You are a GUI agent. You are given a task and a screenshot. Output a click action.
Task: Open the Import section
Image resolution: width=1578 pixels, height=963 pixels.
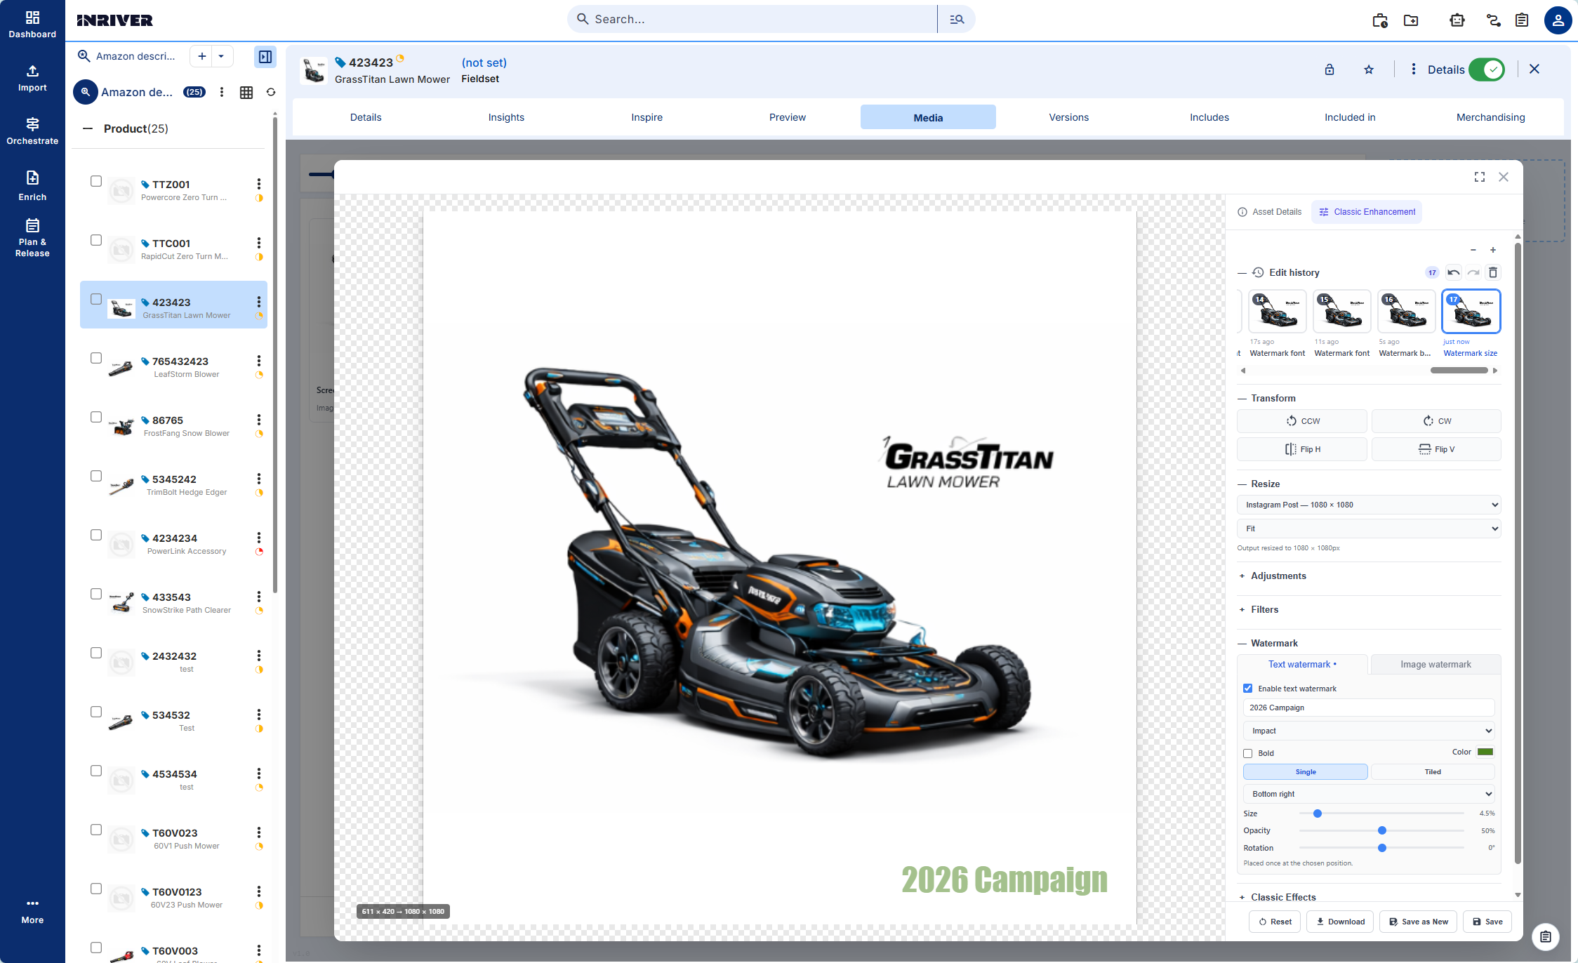tap(32, 78)
